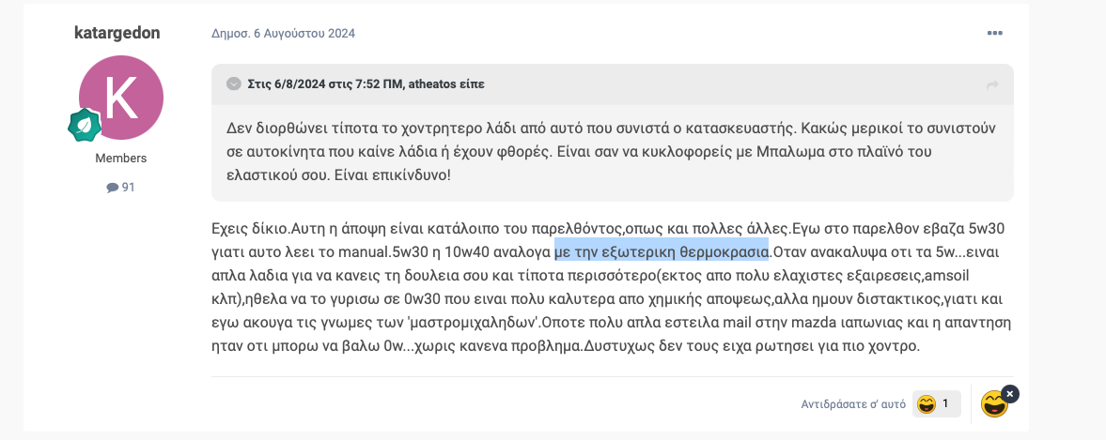This screenshot has height=440, width=1106.
Task: Open the post date Δημοσ. 6 Αυγούστου 2024
Action: tap(283, 33)
